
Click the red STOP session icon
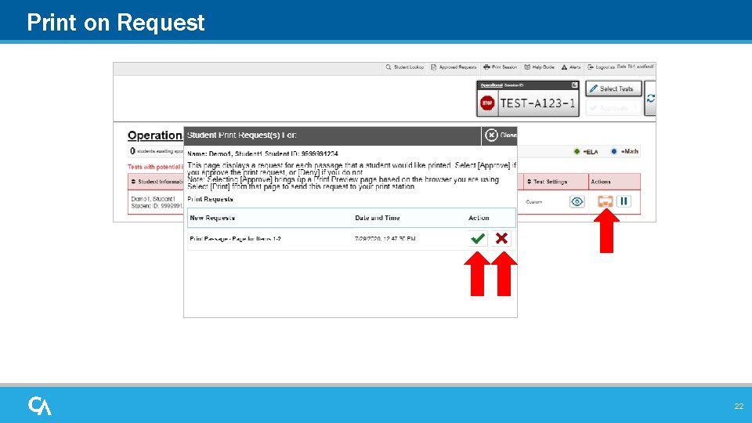487,103
